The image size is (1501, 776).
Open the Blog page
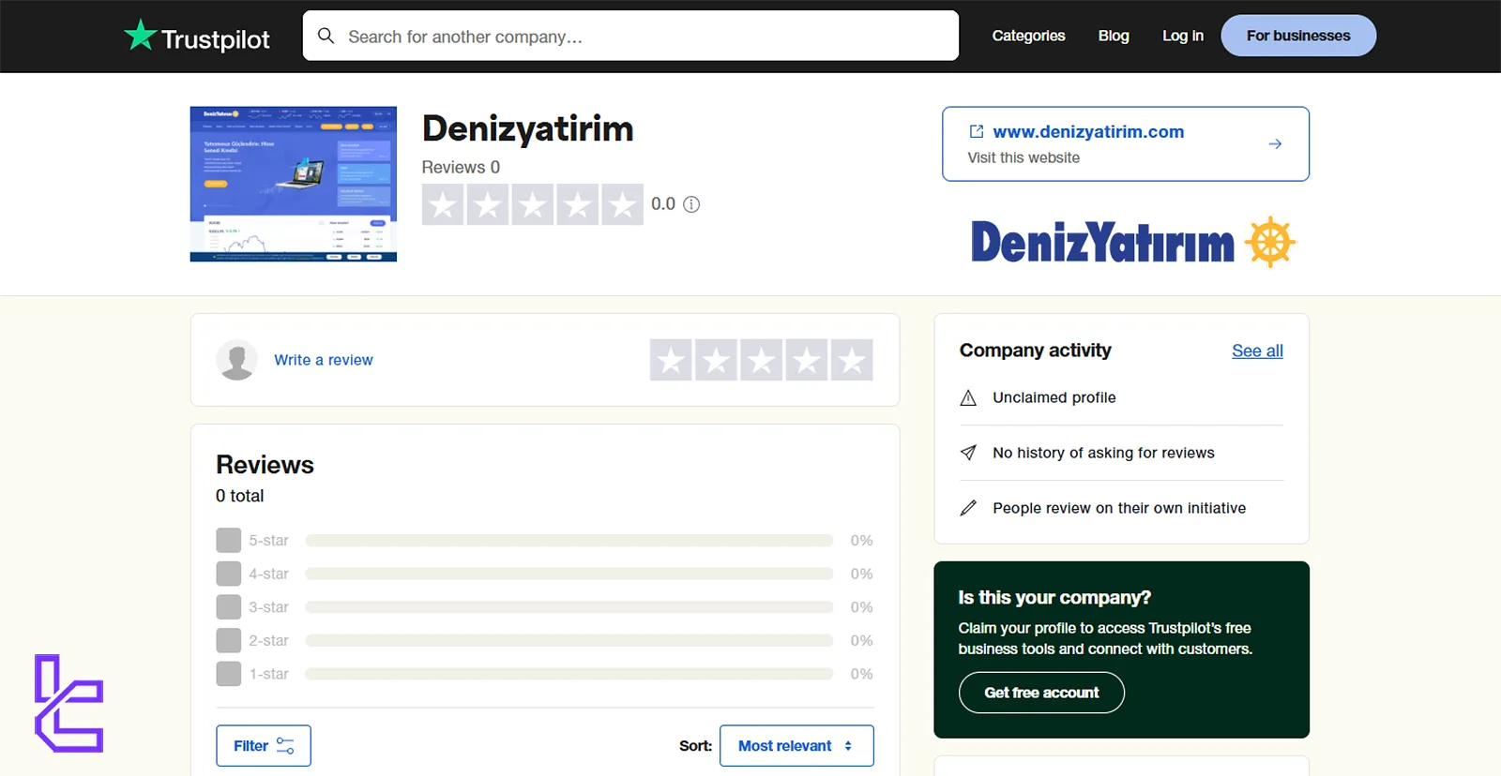coord(1114,36)
